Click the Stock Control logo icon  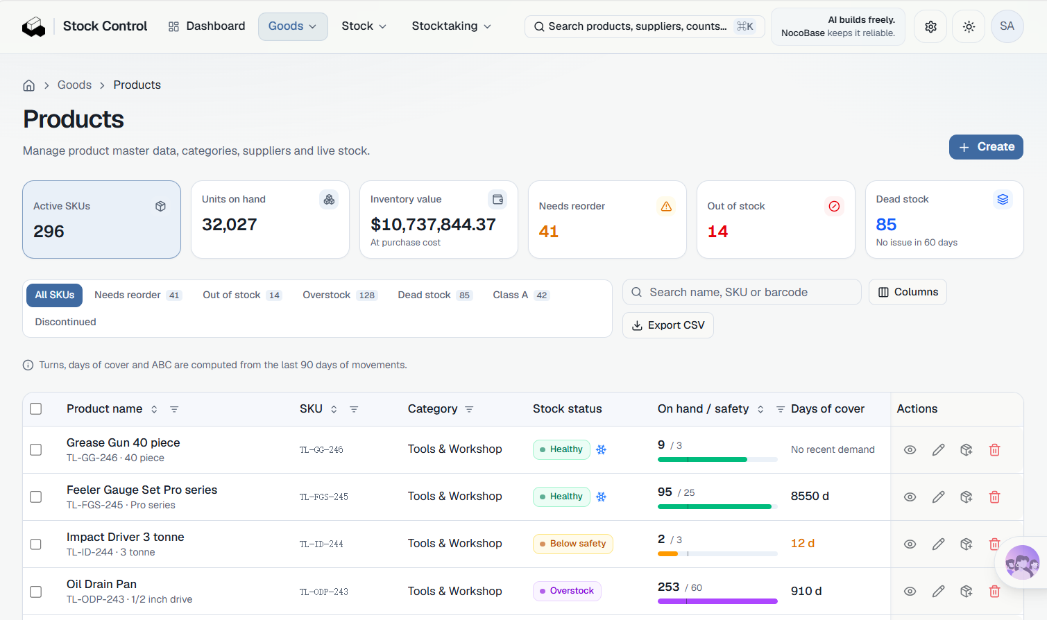[x=33, y=26]
